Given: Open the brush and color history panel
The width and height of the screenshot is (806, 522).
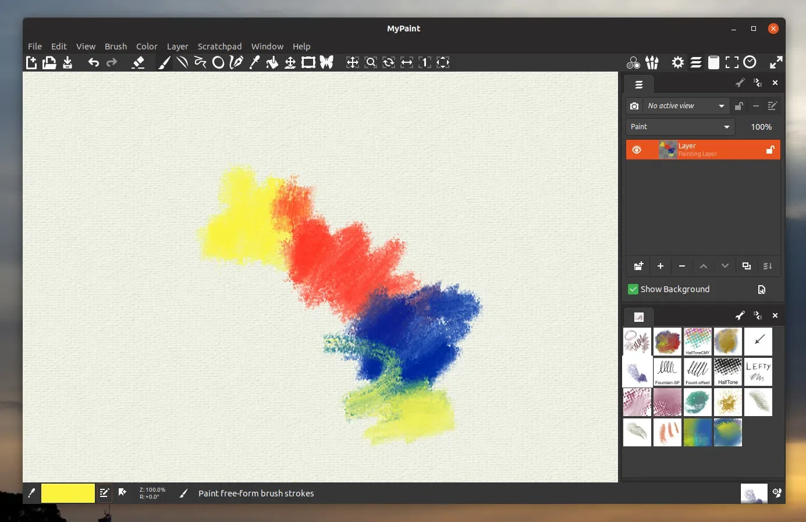Looking at the screenshot, I should click(x=750, y=62).
